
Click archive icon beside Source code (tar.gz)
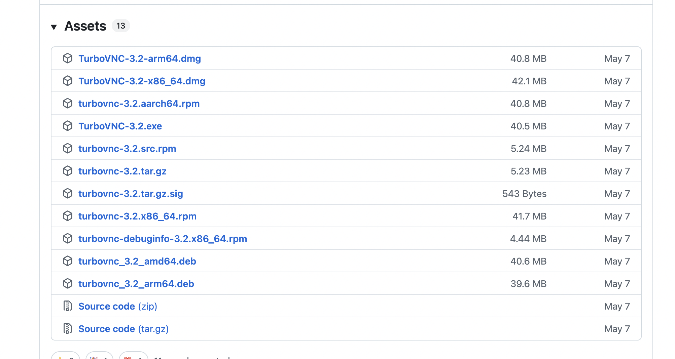tap(68, 329)
